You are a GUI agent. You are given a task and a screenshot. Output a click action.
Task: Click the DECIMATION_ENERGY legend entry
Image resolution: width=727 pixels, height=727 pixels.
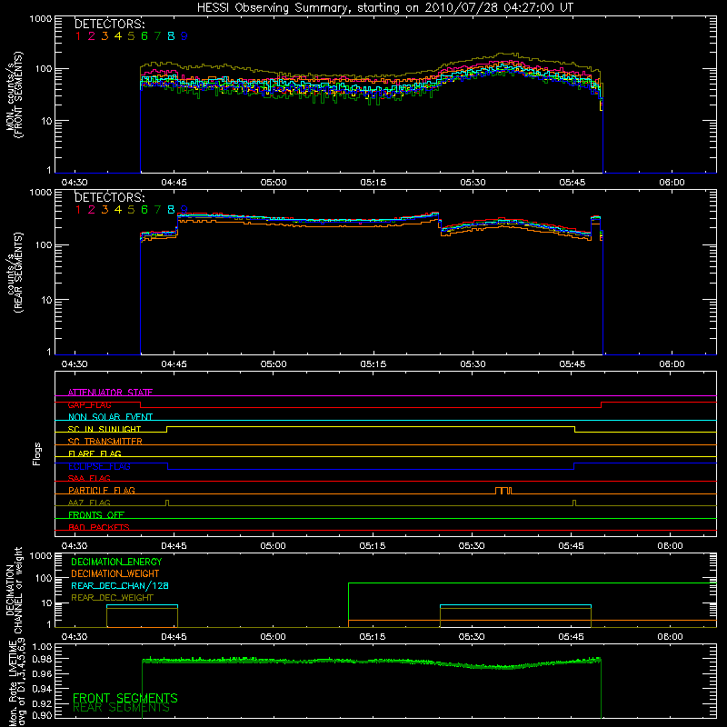116,562
